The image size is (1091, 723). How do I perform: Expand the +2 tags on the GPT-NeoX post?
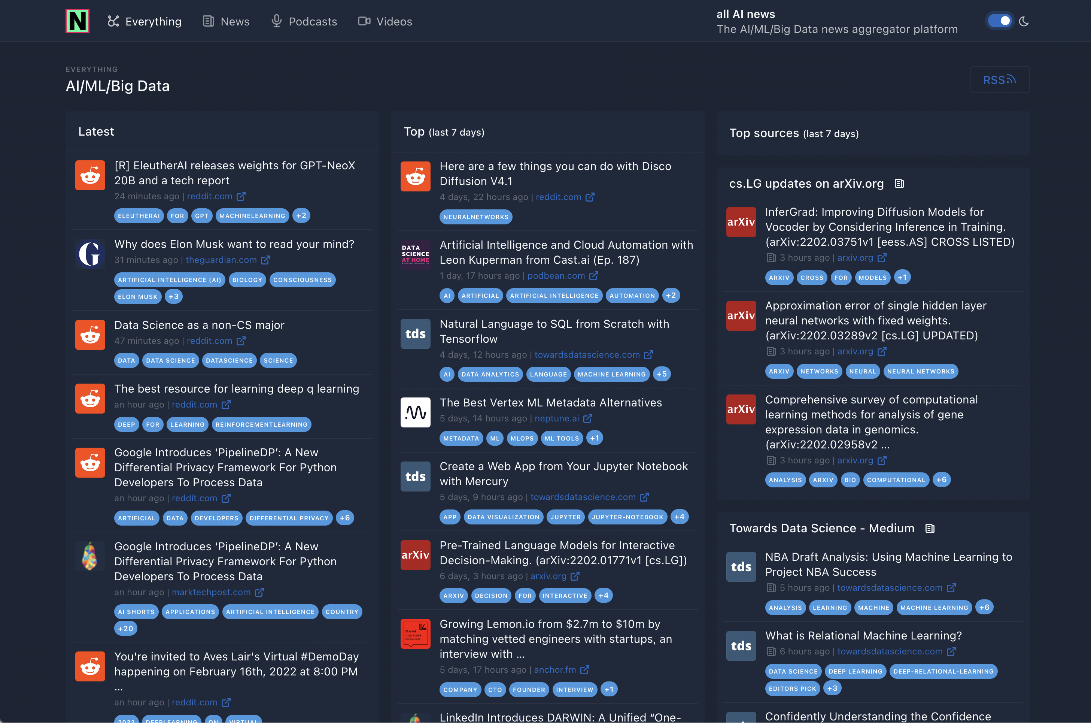coord(301,216)
